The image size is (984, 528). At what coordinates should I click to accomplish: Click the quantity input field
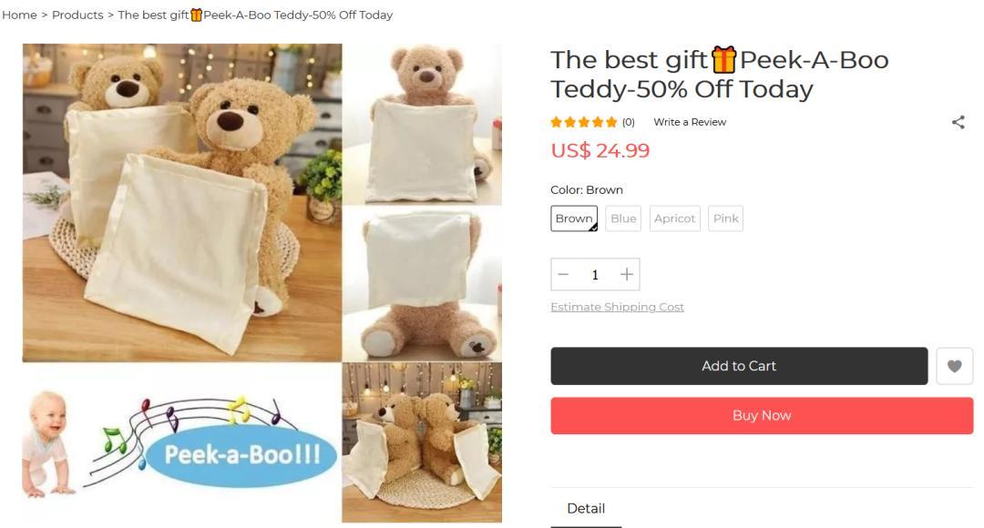click(595, 274)
